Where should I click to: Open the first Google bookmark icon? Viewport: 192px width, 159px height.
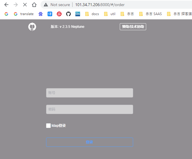(x=6, y=14)
